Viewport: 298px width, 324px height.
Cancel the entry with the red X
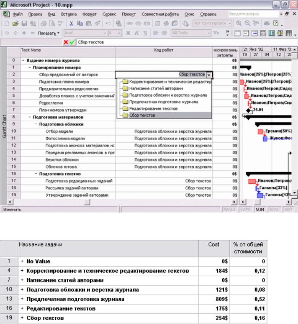tap(66, 42)
